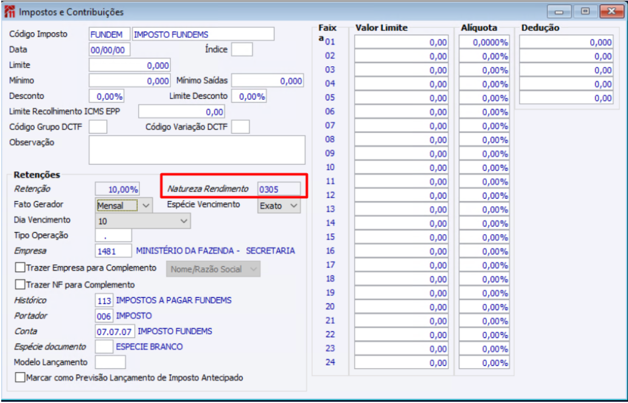Screen dimensions: 628x403
Task: Expand the Espécie Vencimento dropdown
Action: point(294,205)
